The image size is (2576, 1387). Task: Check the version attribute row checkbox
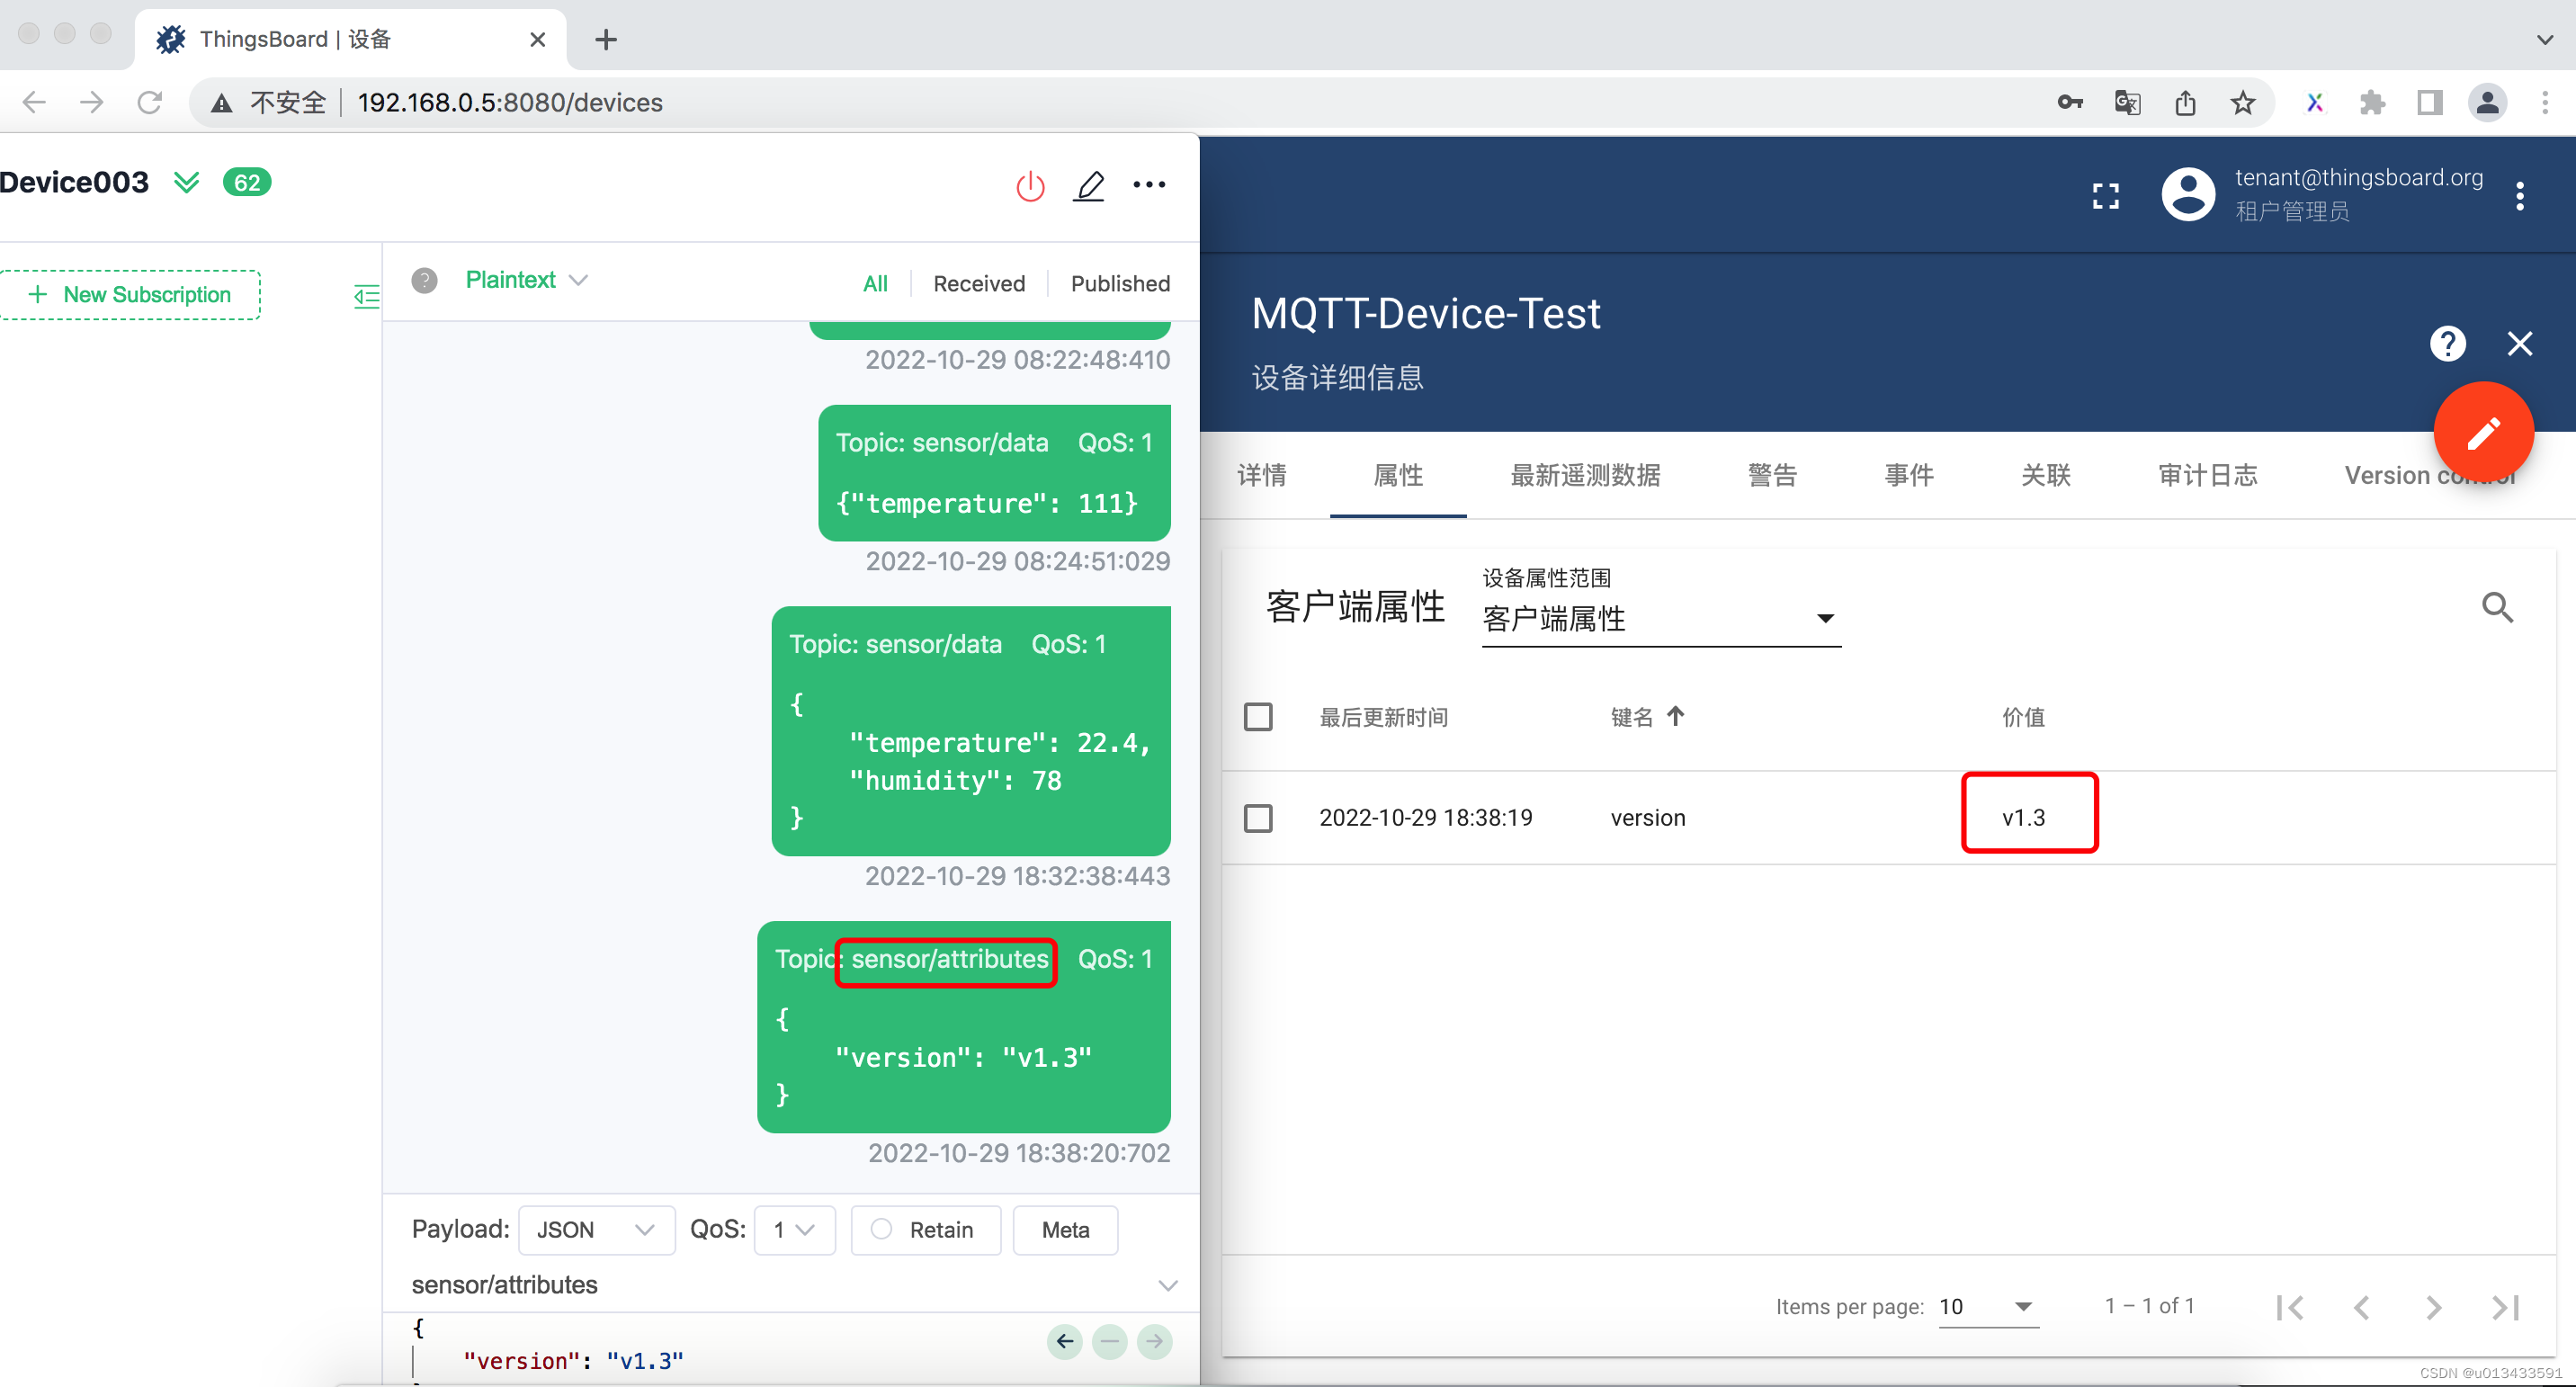coord(1258,817)
